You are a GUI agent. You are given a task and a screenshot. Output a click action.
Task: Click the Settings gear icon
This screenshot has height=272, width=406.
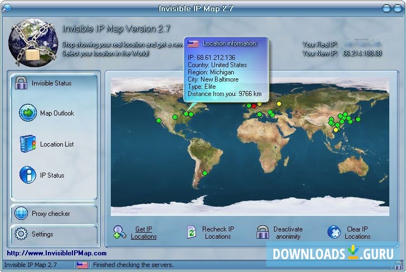click(x=21, y=234)
